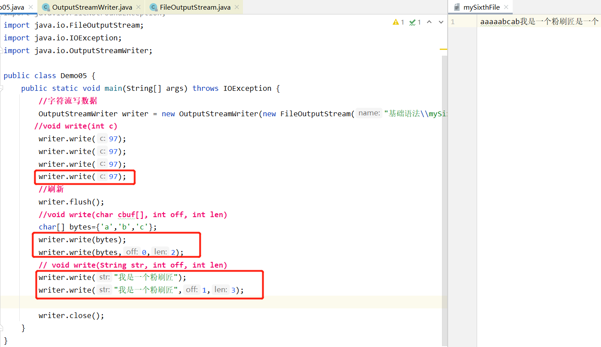Click comment '//void write(char cbuf[], int off, int len)'
The image size is (601, 347).
click(x=133, y=215)
